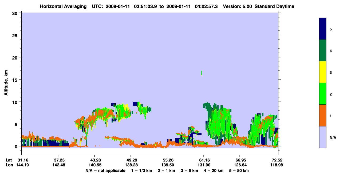Viewport: 347px width, 178px height.
Task: Click the yellow legend swatch for 3
Action: 323,72
